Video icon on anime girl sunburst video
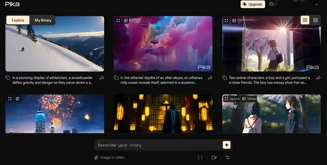 coord(234,20)
